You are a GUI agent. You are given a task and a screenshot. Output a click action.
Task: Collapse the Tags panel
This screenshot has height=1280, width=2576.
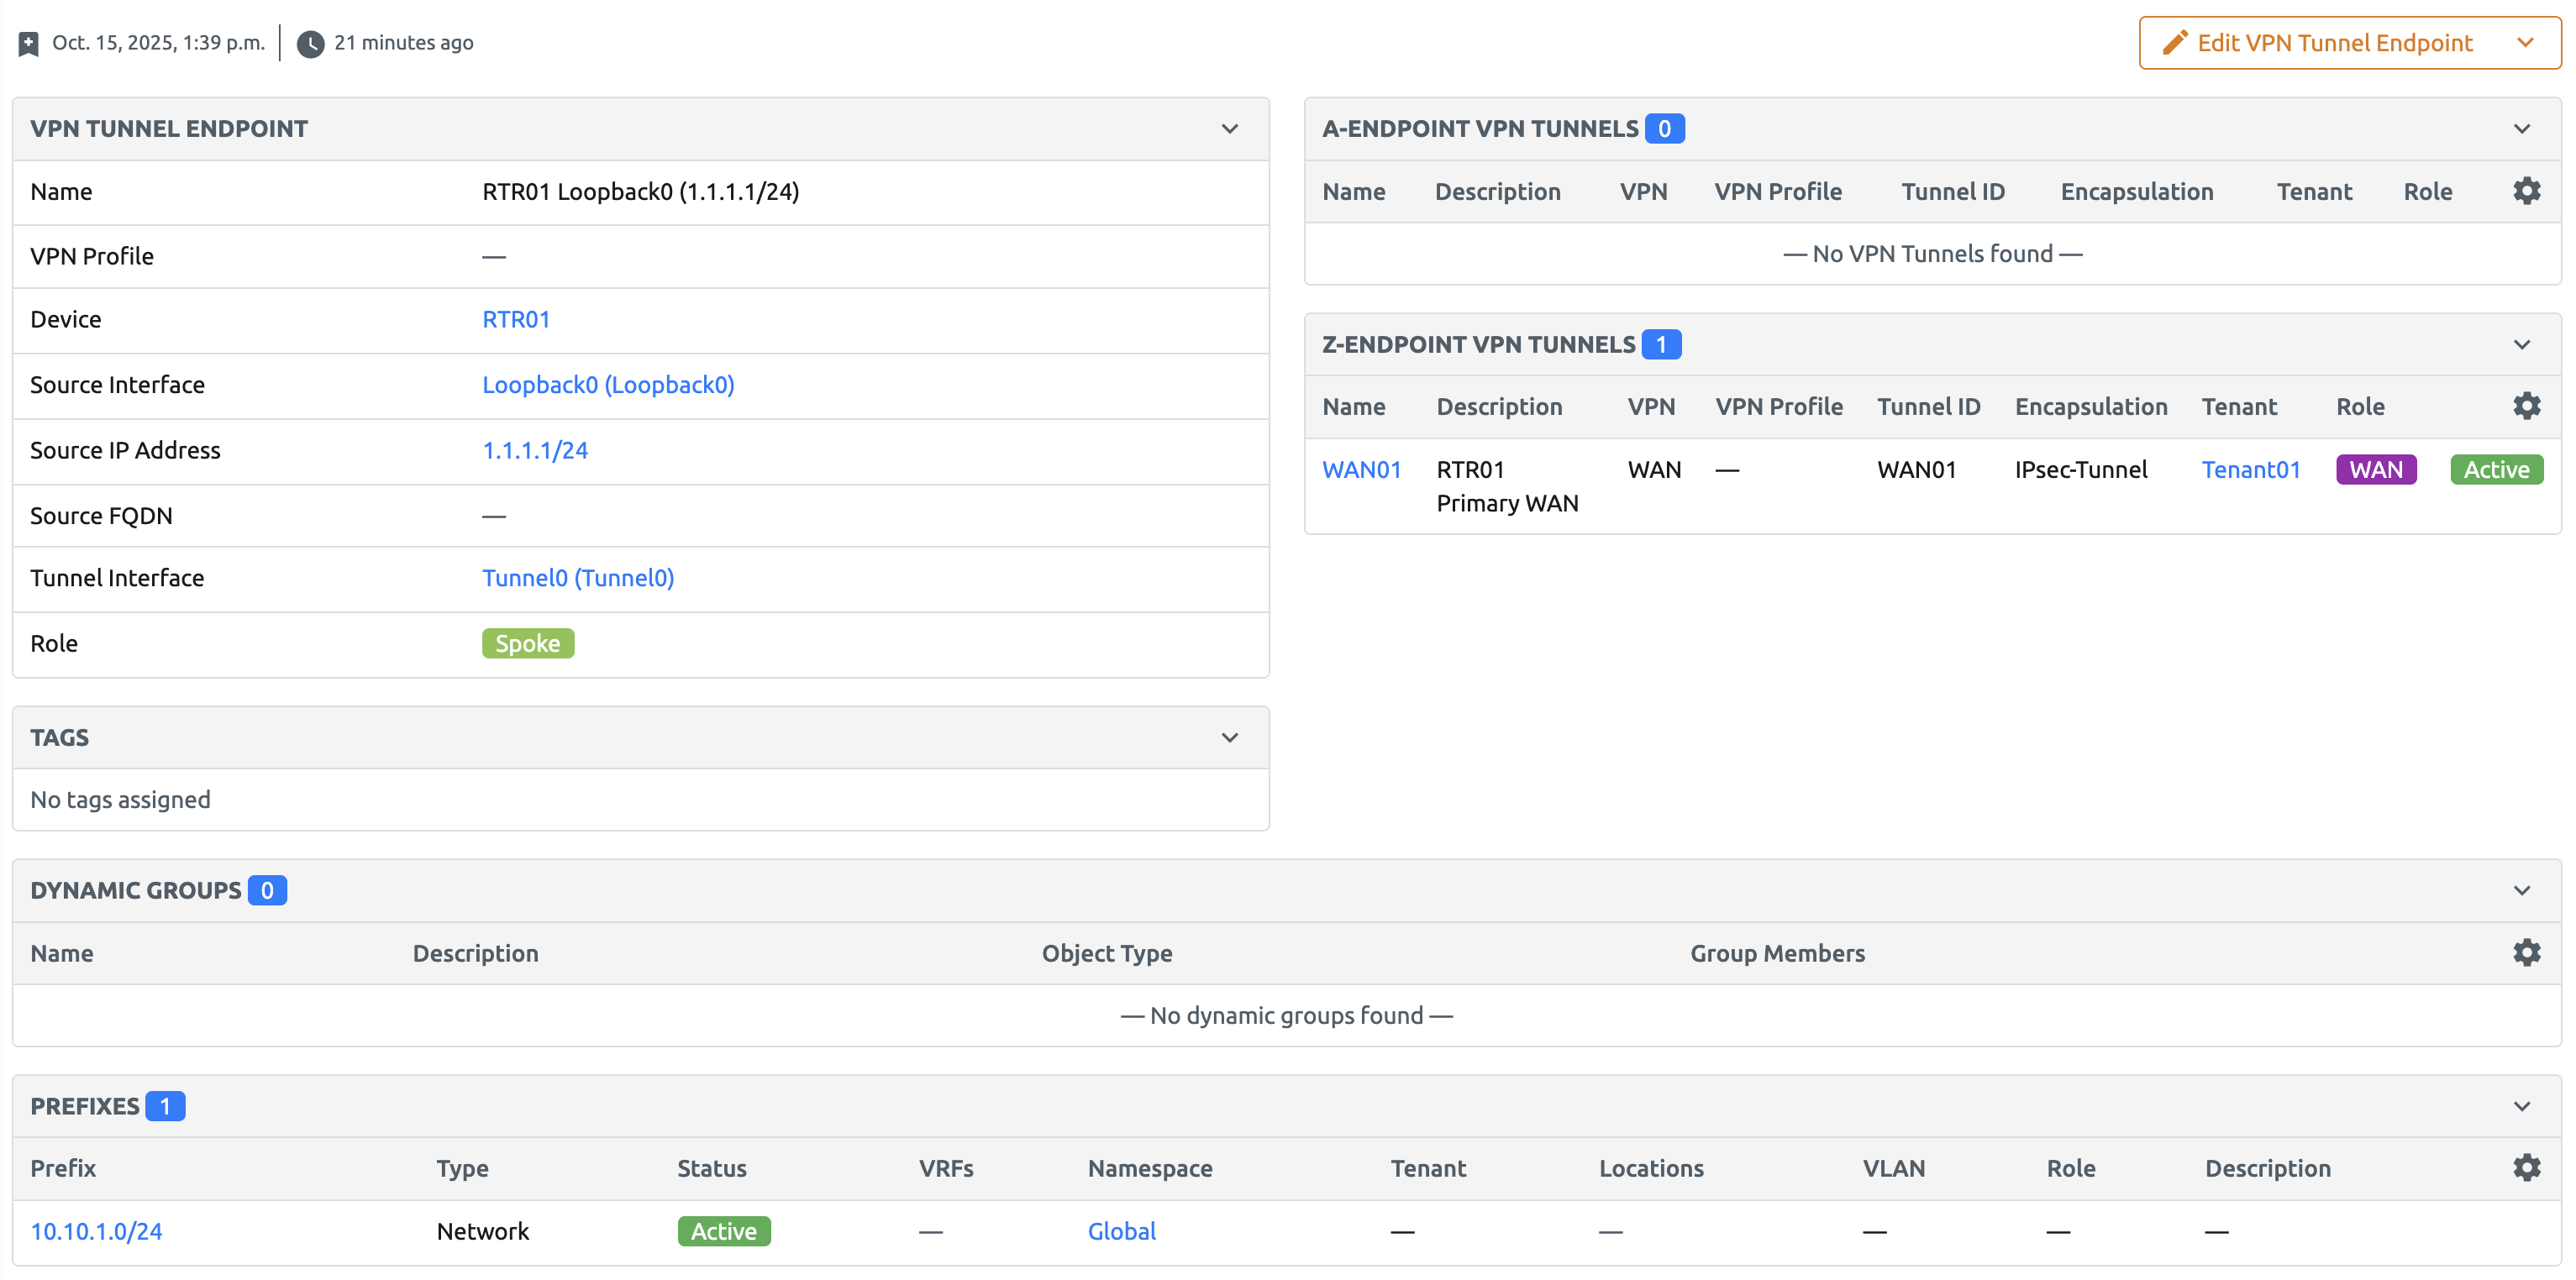coord(1229,737)
